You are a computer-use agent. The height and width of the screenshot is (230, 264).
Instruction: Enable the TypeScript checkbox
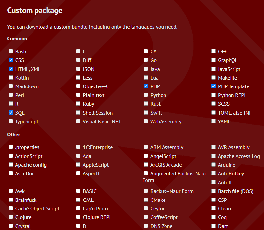(x=11, y=121)
